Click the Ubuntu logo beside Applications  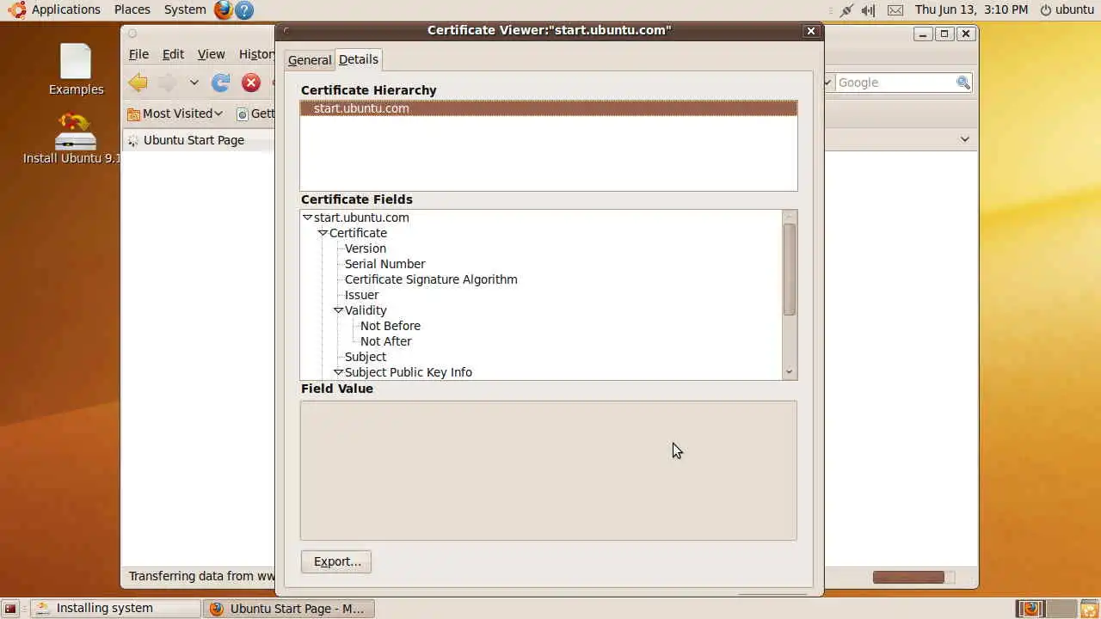pos(16,9)
